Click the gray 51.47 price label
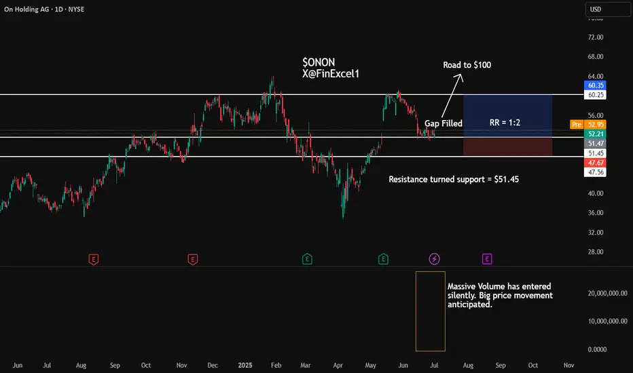 click(595, 144)
